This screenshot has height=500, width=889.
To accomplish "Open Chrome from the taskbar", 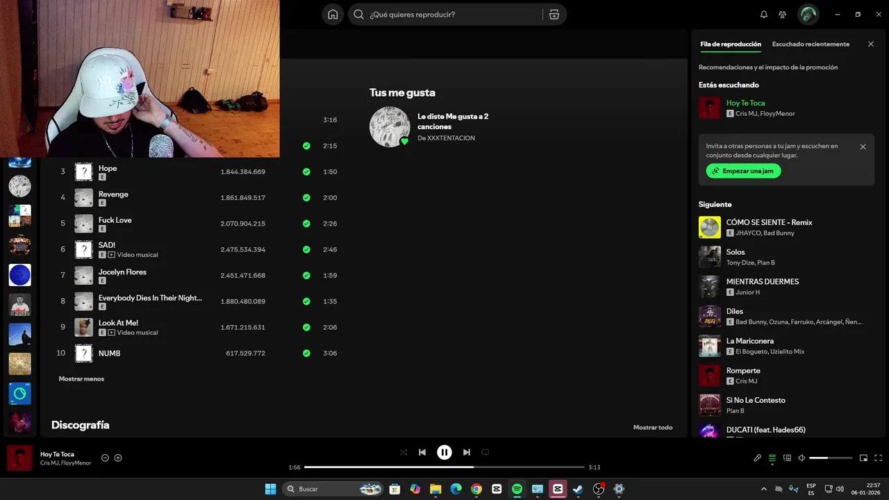I will pos(476,489).
